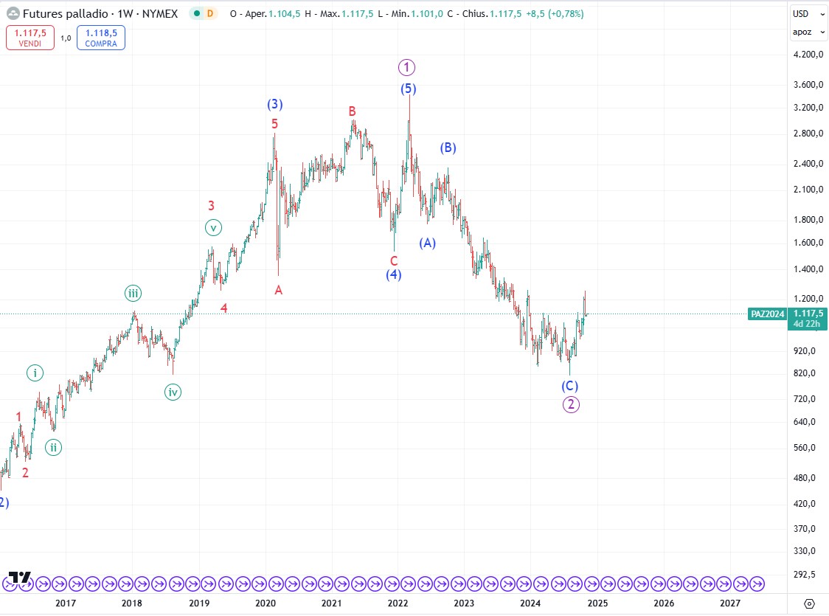Viewport: 829px width, 616px height.
Task: Select the blue (4) wave label
Action: coord(393,274)
